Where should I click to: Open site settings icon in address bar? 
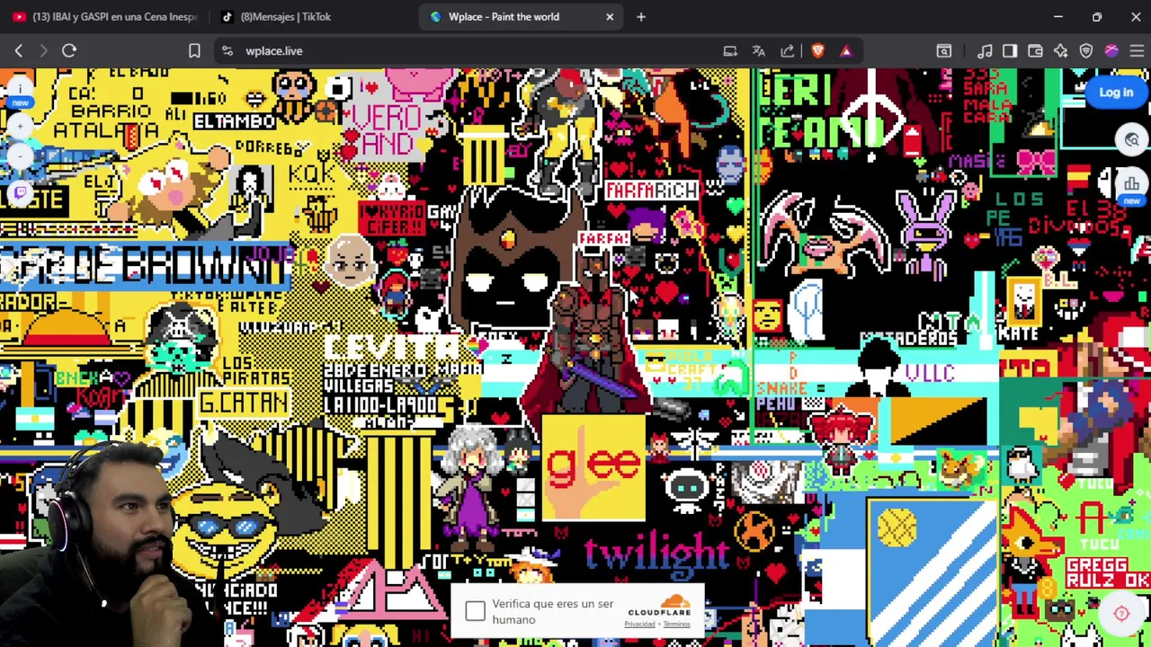pos(227,51)
